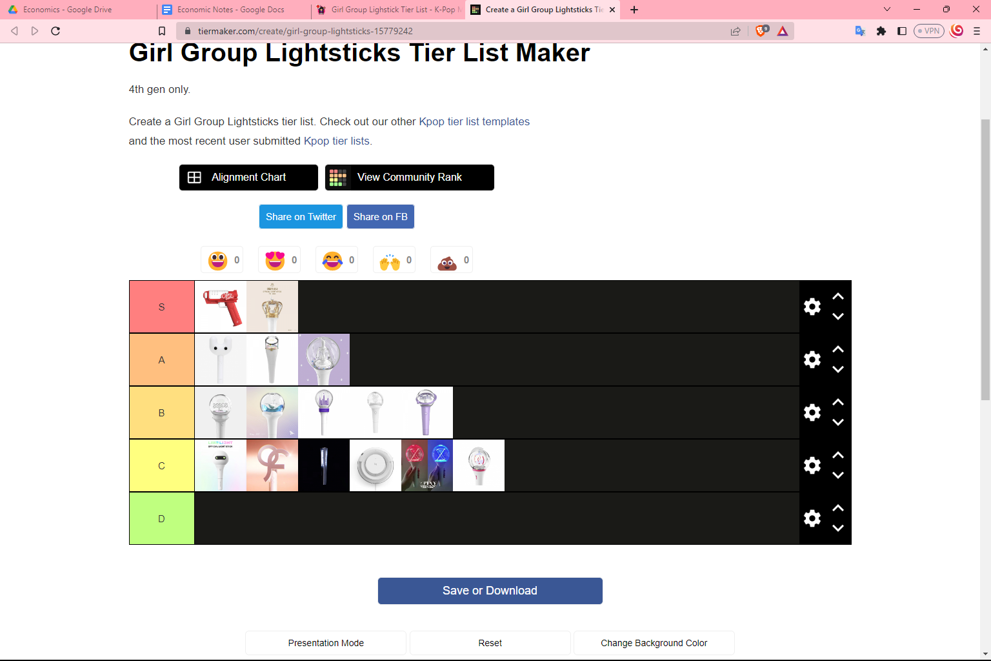Image resolution: width=991 pixels, height=661 pixels.
Task: Open browser extensions puzzle icon
Action: (881, 31)
